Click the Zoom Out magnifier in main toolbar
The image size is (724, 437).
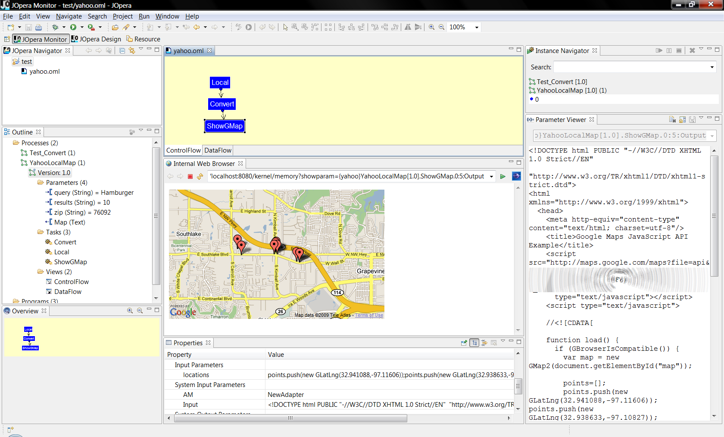(x=441, y=27)
